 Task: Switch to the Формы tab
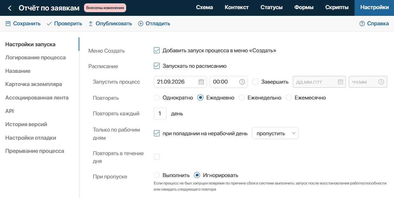tap(304, 7)
